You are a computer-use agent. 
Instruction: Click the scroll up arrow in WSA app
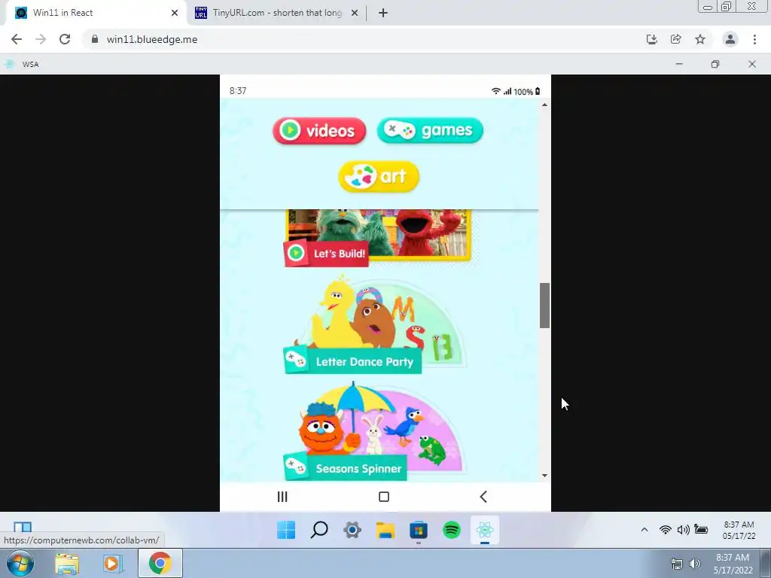(544, 105)
